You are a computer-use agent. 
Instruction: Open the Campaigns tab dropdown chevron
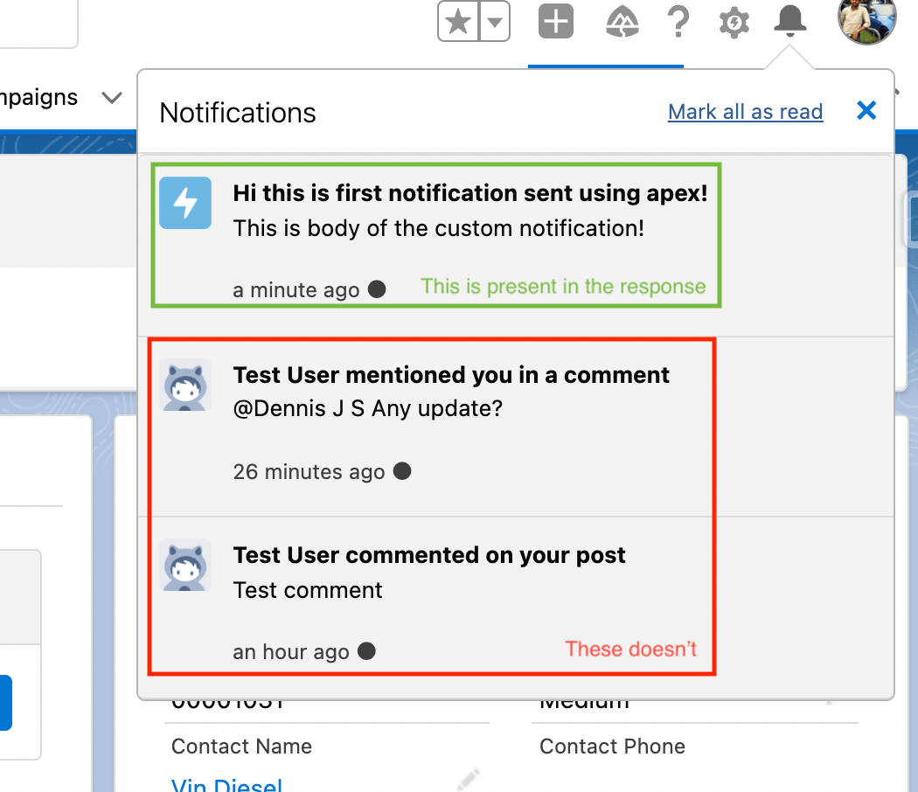(x=112, y=98)
